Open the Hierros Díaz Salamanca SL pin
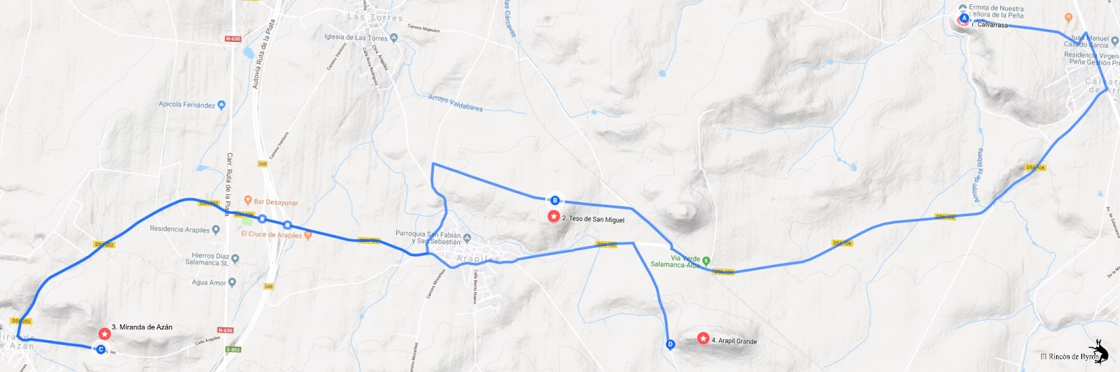Screen dimensions: 1120x372 pos(235,259)
